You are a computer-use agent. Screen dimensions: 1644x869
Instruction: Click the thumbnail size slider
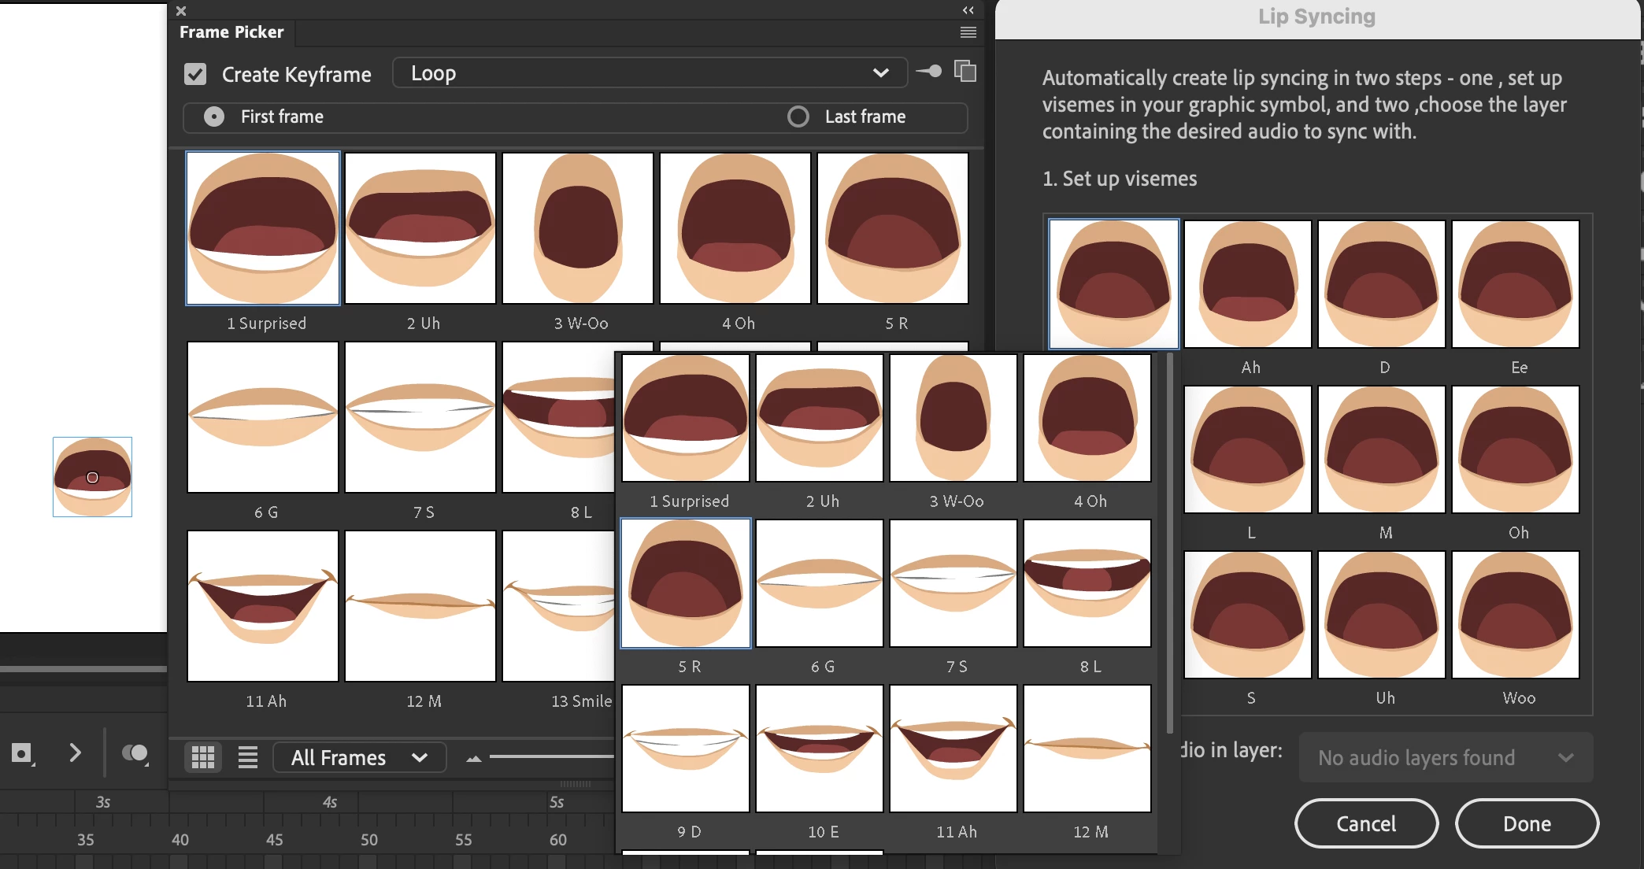(x=551, y=757)
